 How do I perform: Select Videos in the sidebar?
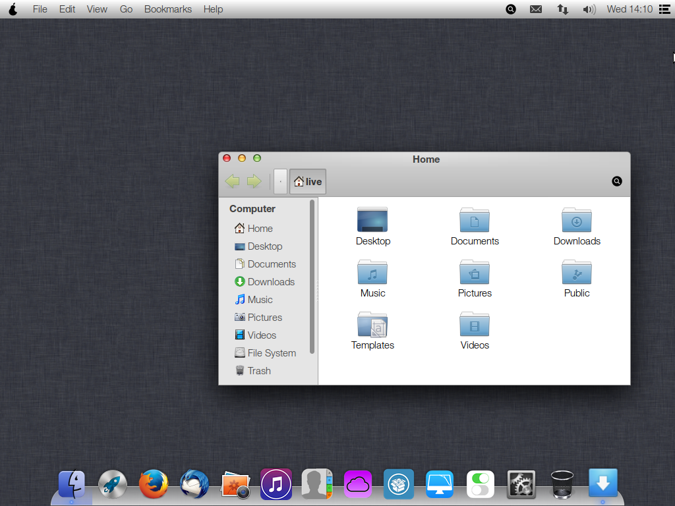point(261,335)
